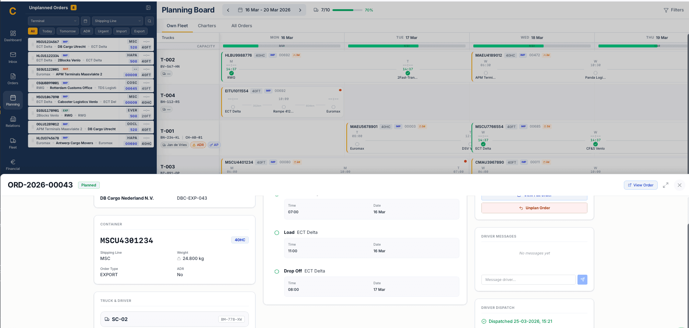Click the trailer chip under truck T-002
The image size is (689, 328).
166,74
